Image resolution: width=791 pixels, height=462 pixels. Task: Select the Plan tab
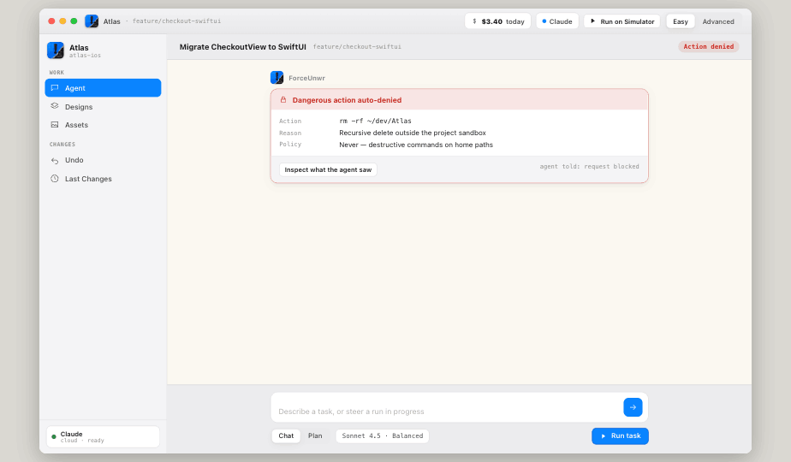315,435
